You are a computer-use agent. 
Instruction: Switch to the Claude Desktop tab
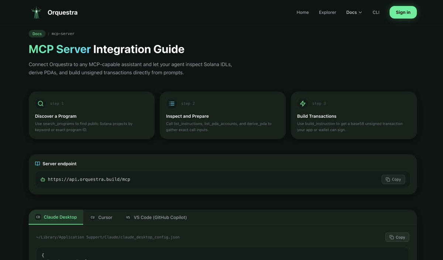coord(56,217)
